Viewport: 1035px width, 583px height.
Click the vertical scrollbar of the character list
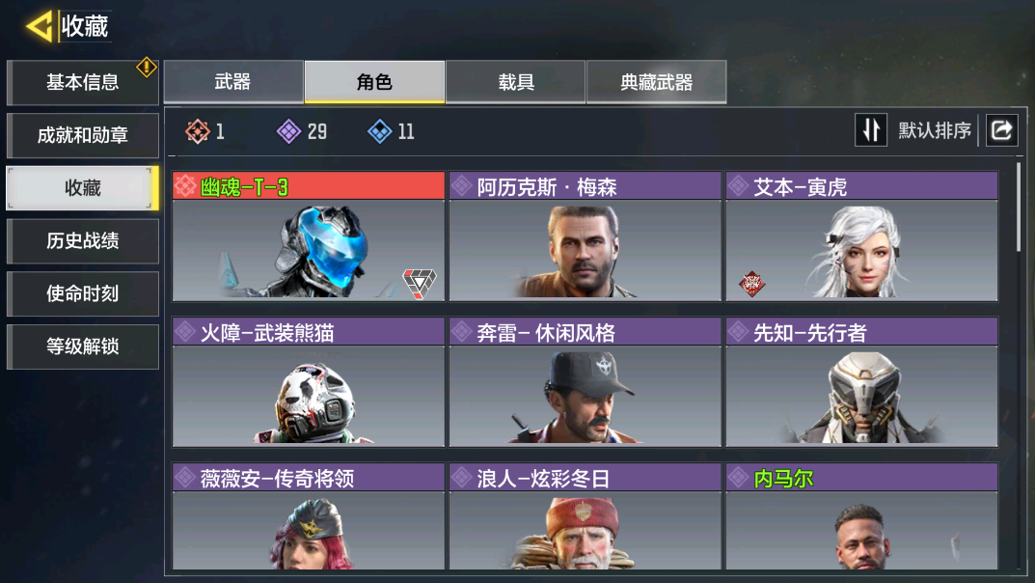click(x=1020, y=207)
